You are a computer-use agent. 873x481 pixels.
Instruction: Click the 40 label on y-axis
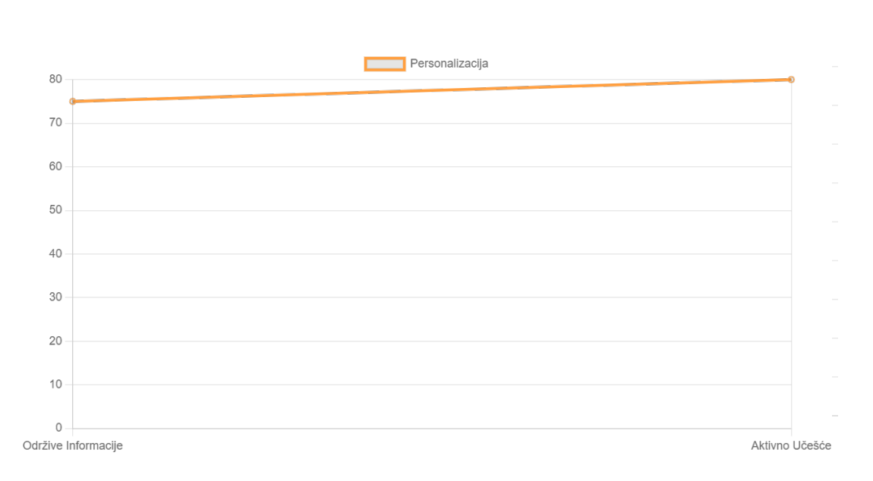pyautogui.click(x=55, y=253)
